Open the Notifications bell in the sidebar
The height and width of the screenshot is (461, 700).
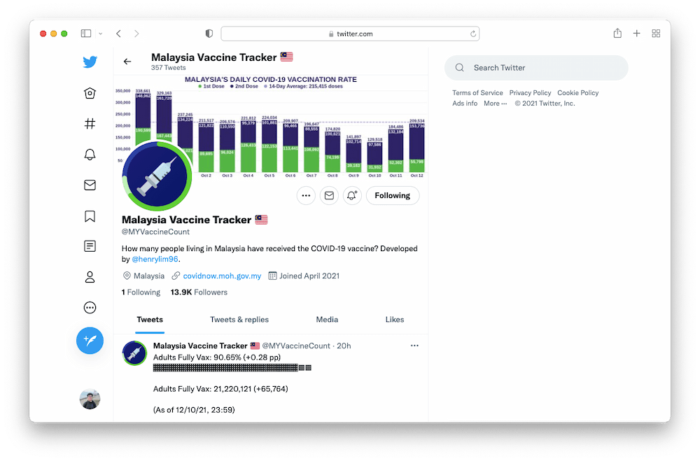tap(90, 155)
